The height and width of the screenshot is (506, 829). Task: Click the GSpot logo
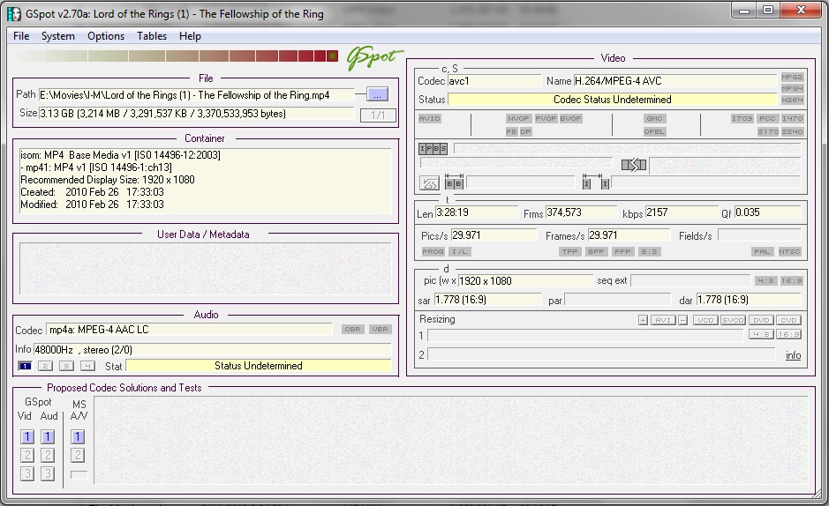pos(374,57)
